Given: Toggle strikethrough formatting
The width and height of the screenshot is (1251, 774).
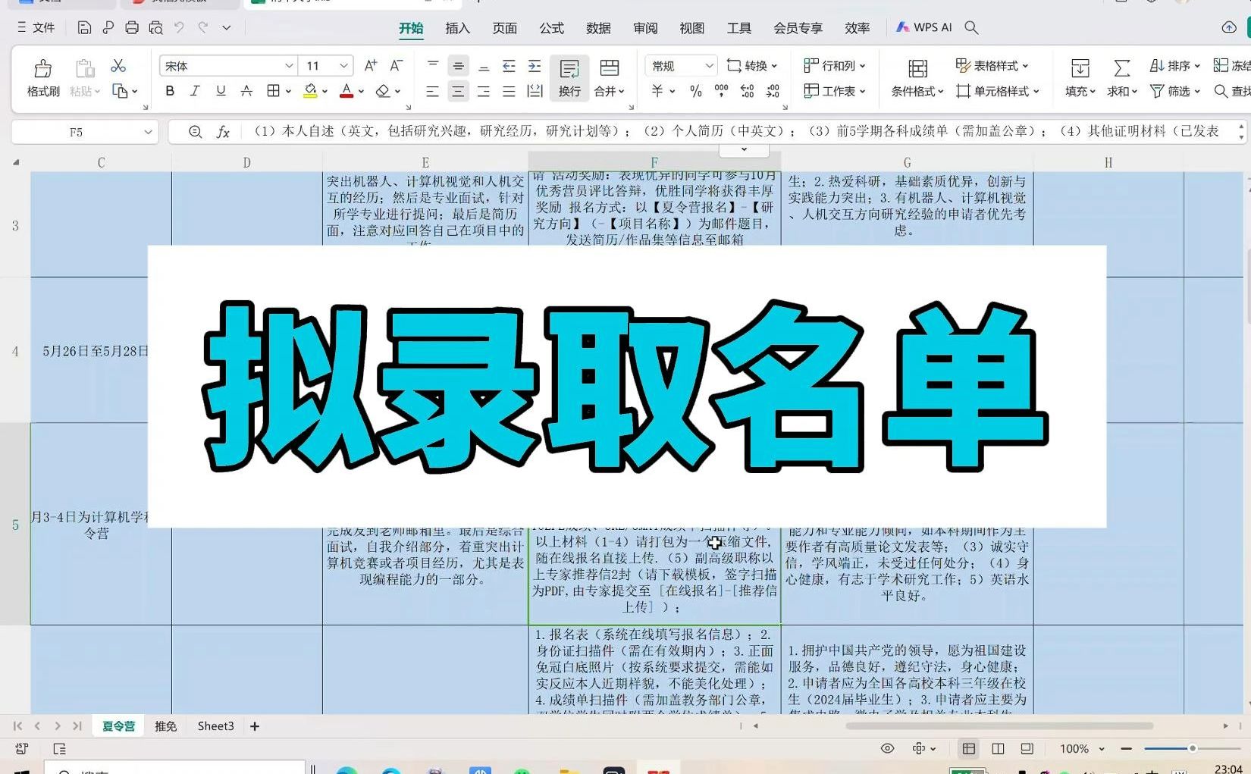Looking at the screenshot, I should pos(246,91).
